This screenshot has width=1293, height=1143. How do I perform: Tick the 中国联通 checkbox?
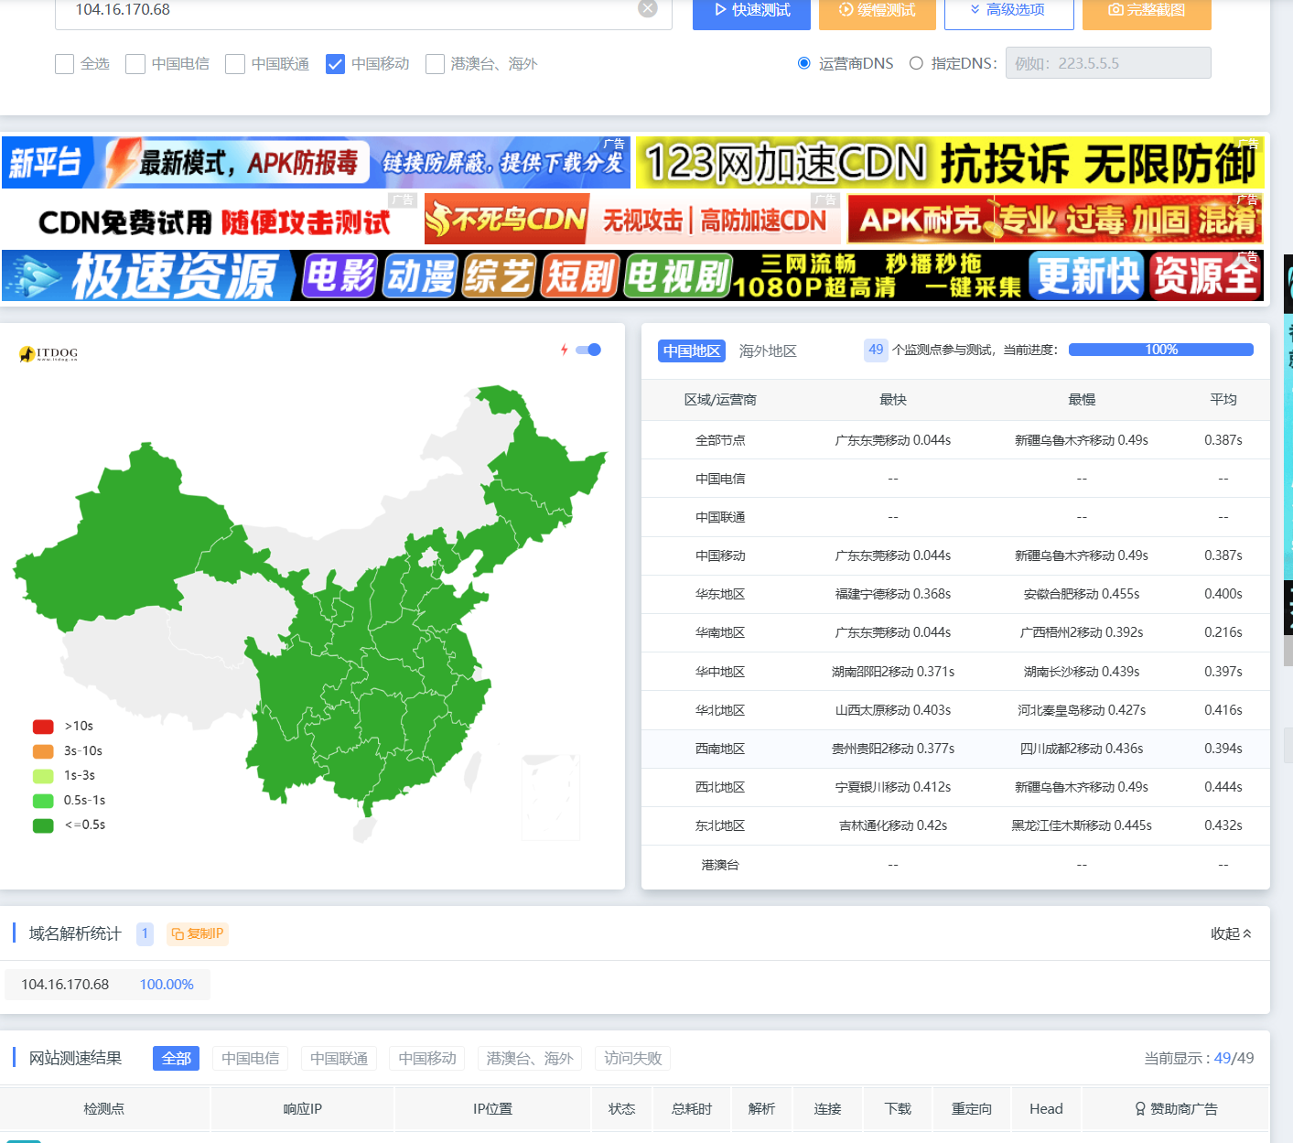235,64
